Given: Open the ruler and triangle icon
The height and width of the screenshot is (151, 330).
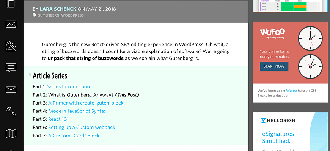Looking at the screenshot, I should [x=11, y=46].
